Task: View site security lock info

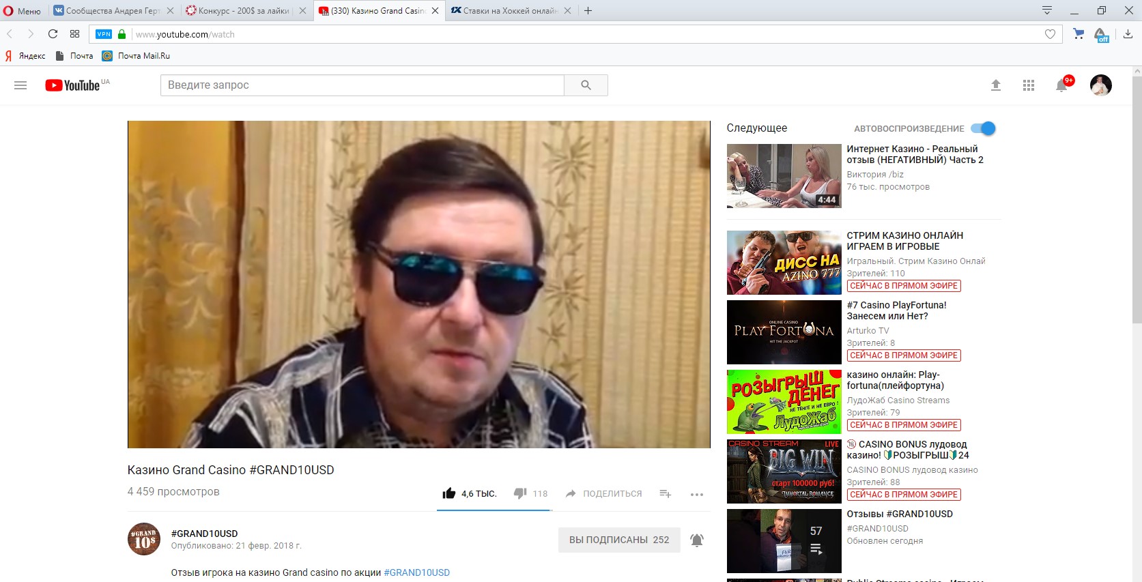Action: [x=122, y=34]
